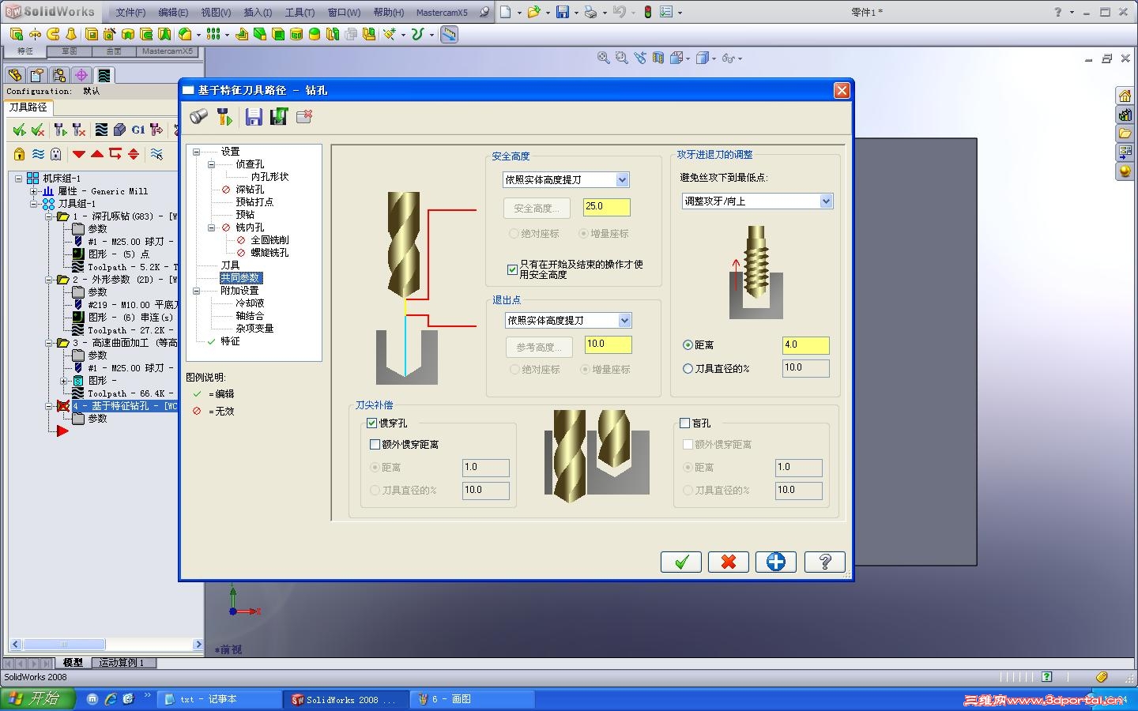This screenshot has width=1138, height=711.
Task: Open the FeatureManager tree tab icon
Action: (x=15, y=75)
